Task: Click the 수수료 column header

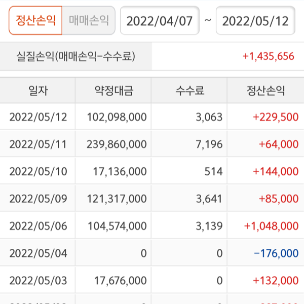Action: click(190, 91)
